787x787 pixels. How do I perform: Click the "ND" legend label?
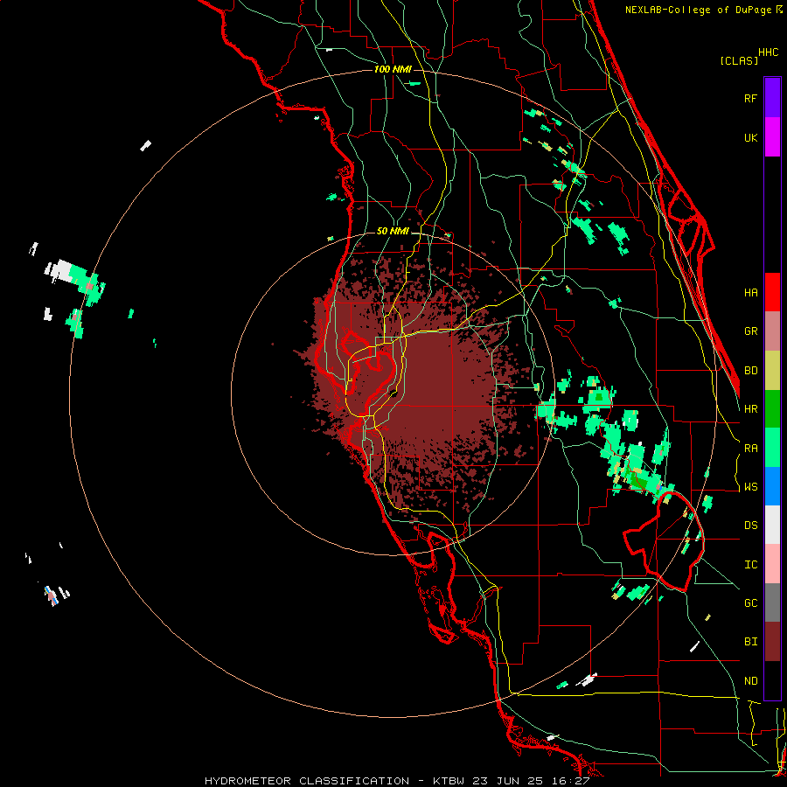(x=750, y=681)
